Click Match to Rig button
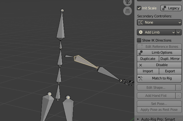Screen dimensions: 183x121 tap(159, 78)
